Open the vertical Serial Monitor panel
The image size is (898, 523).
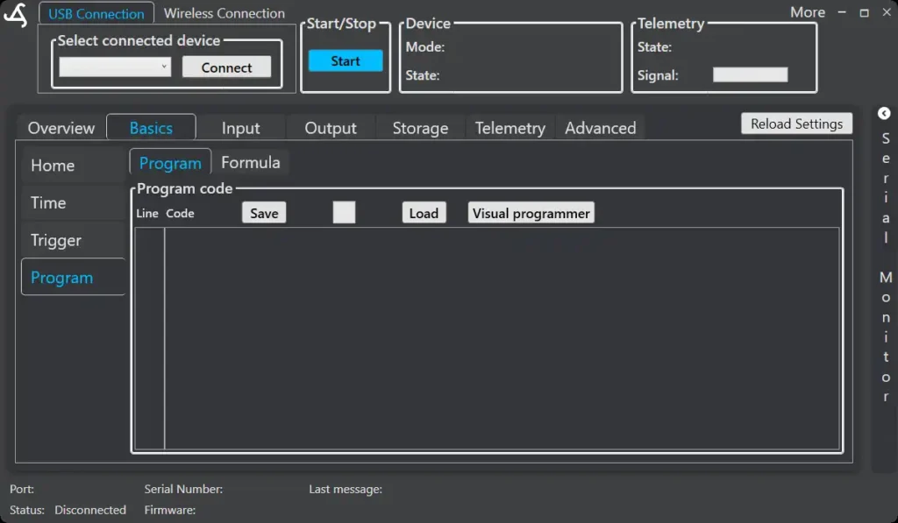(x=886, y=267)
